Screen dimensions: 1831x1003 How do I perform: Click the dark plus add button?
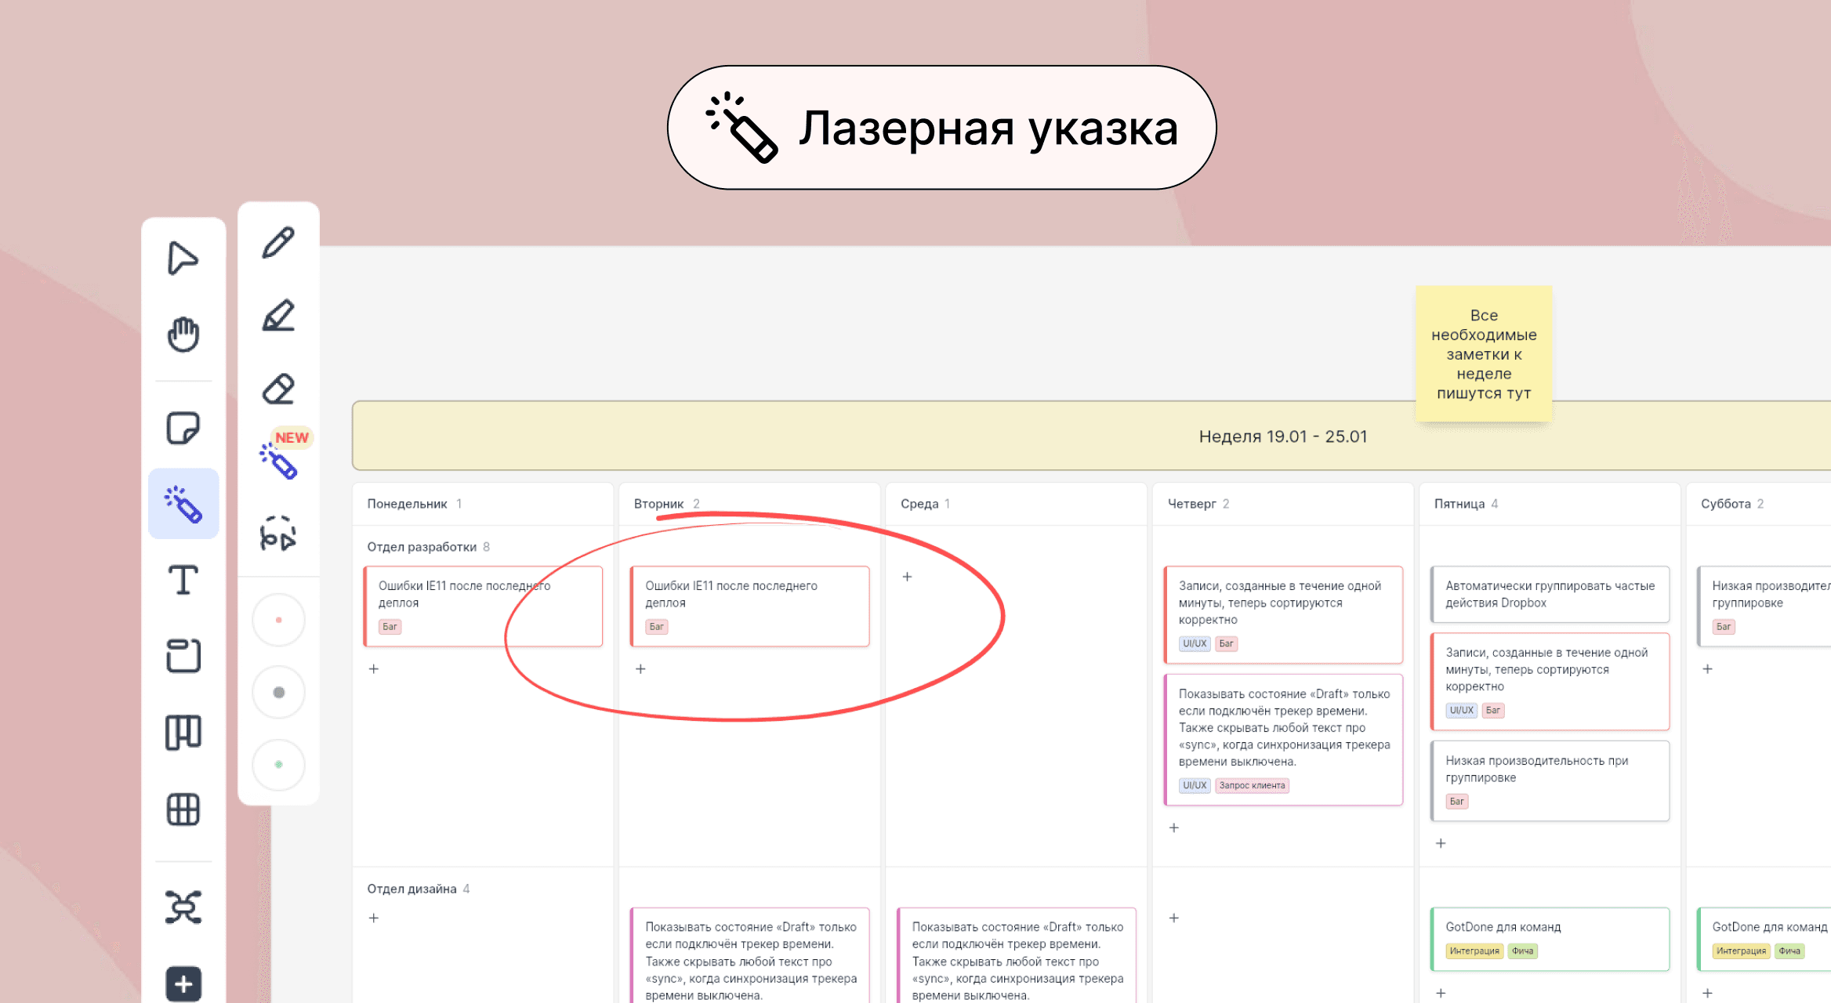pyautogui.click(x=183, y=983)
